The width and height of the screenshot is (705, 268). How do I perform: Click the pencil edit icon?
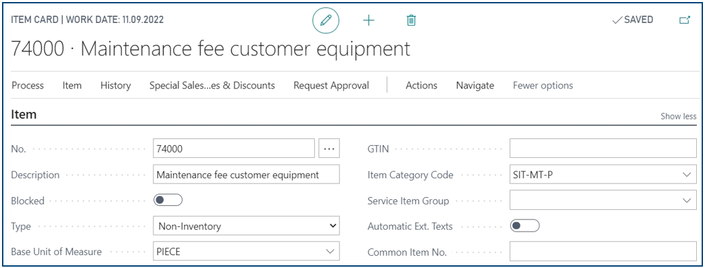326,20
